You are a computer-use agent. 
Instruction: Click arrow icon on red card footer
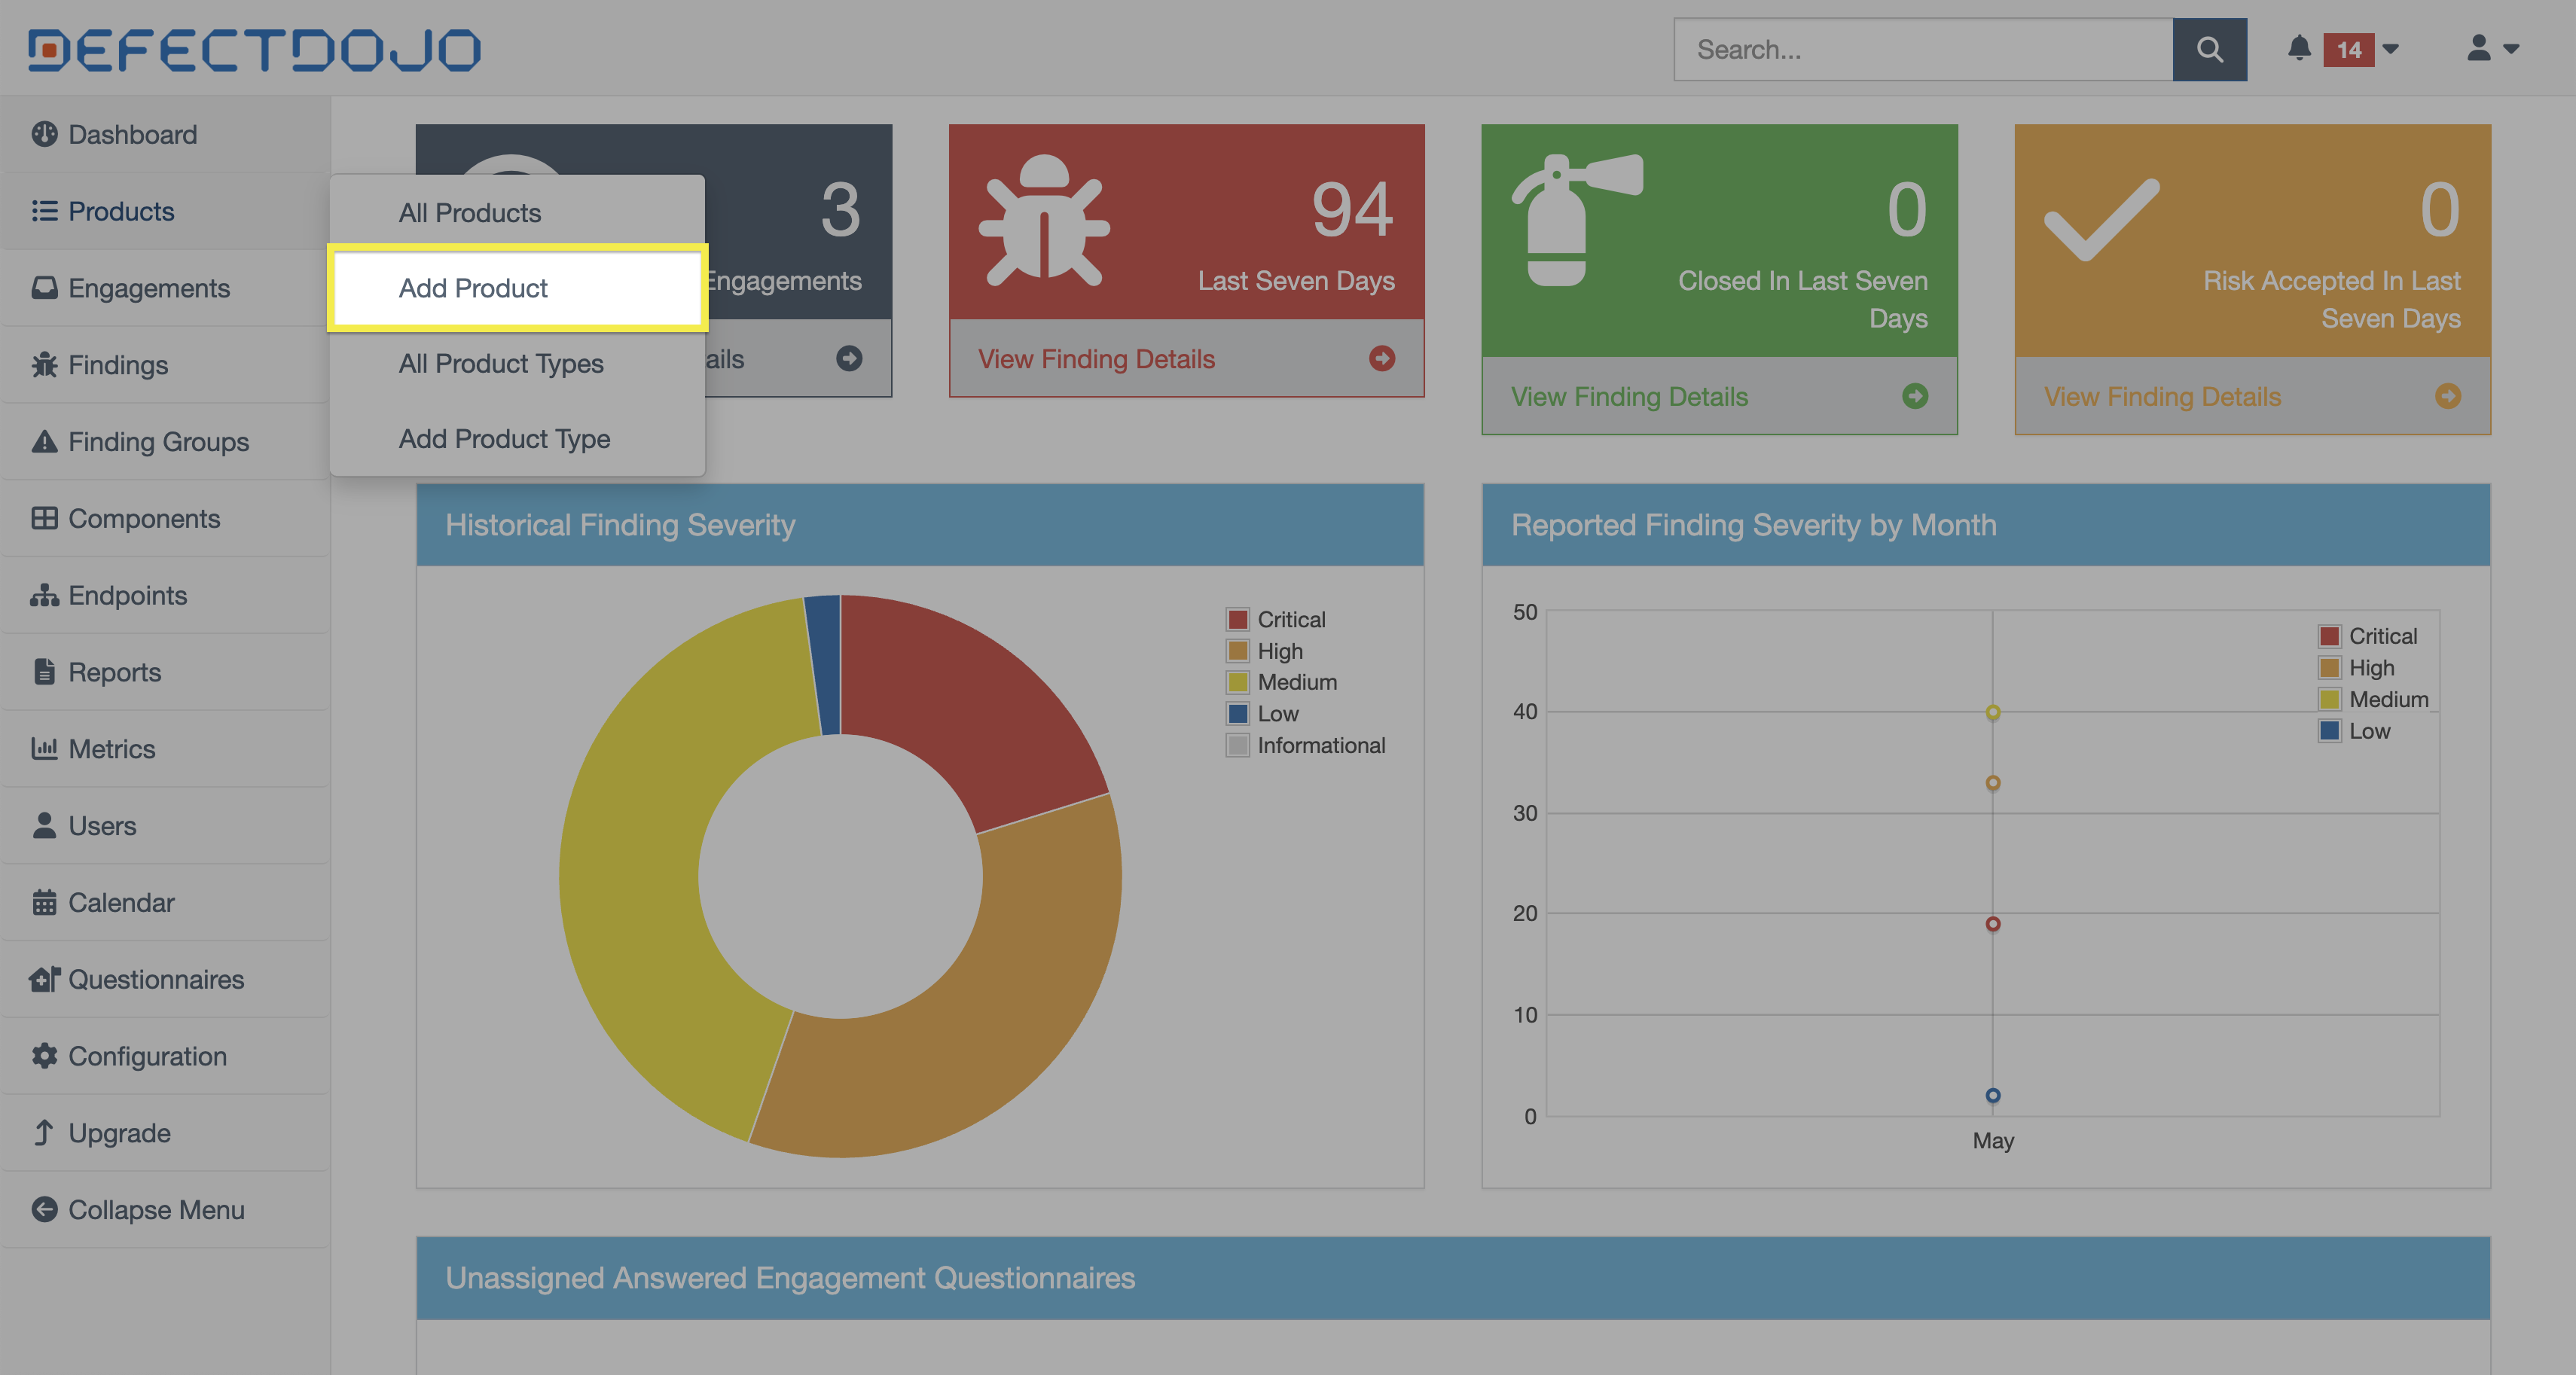coord(1382,358)
